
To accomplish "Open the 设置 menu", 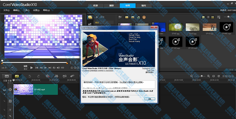I will [x=36, y=10].
